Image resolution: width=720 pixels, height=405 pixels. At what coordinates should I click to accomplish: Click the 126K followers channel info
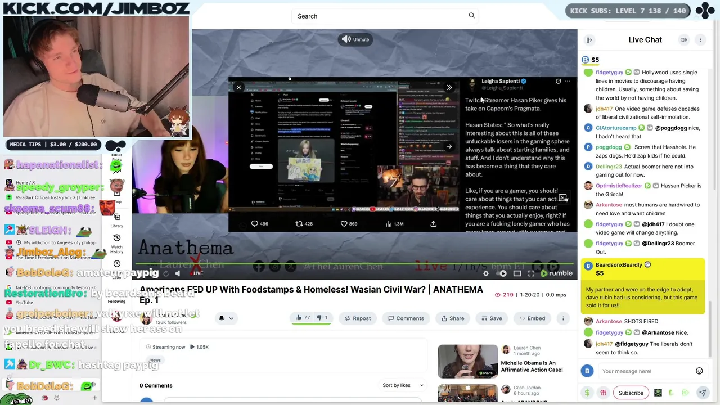pyautogui.click(x=171, y=322)
